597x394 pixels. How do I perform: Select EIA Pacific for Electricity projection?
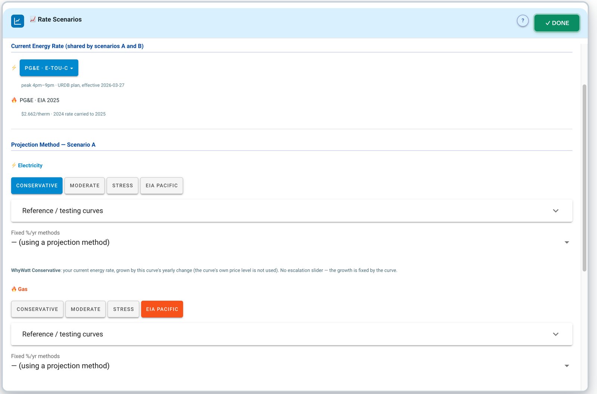(162, 186)
